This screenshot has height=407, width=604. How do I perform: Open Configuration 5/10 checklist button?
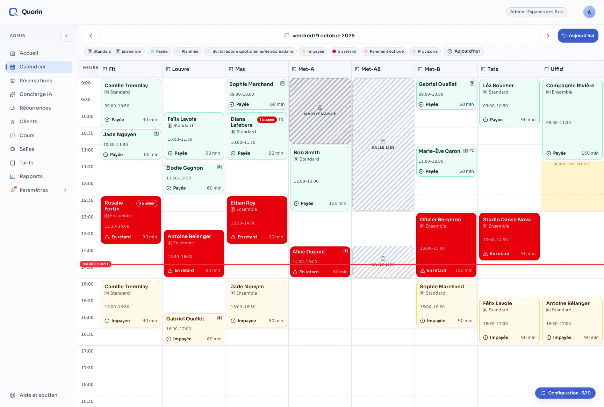[565, 393]
